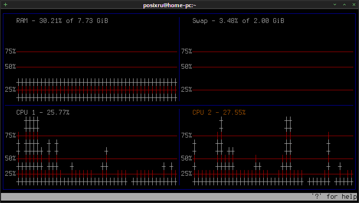
Task: Click the 50% label in the CPU 1 graph
Action: click(x=11, y=158)
